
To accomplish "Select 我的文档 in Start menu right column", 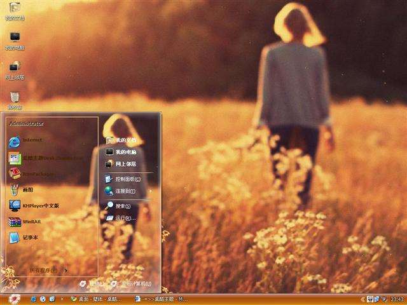I will [121, 140].
